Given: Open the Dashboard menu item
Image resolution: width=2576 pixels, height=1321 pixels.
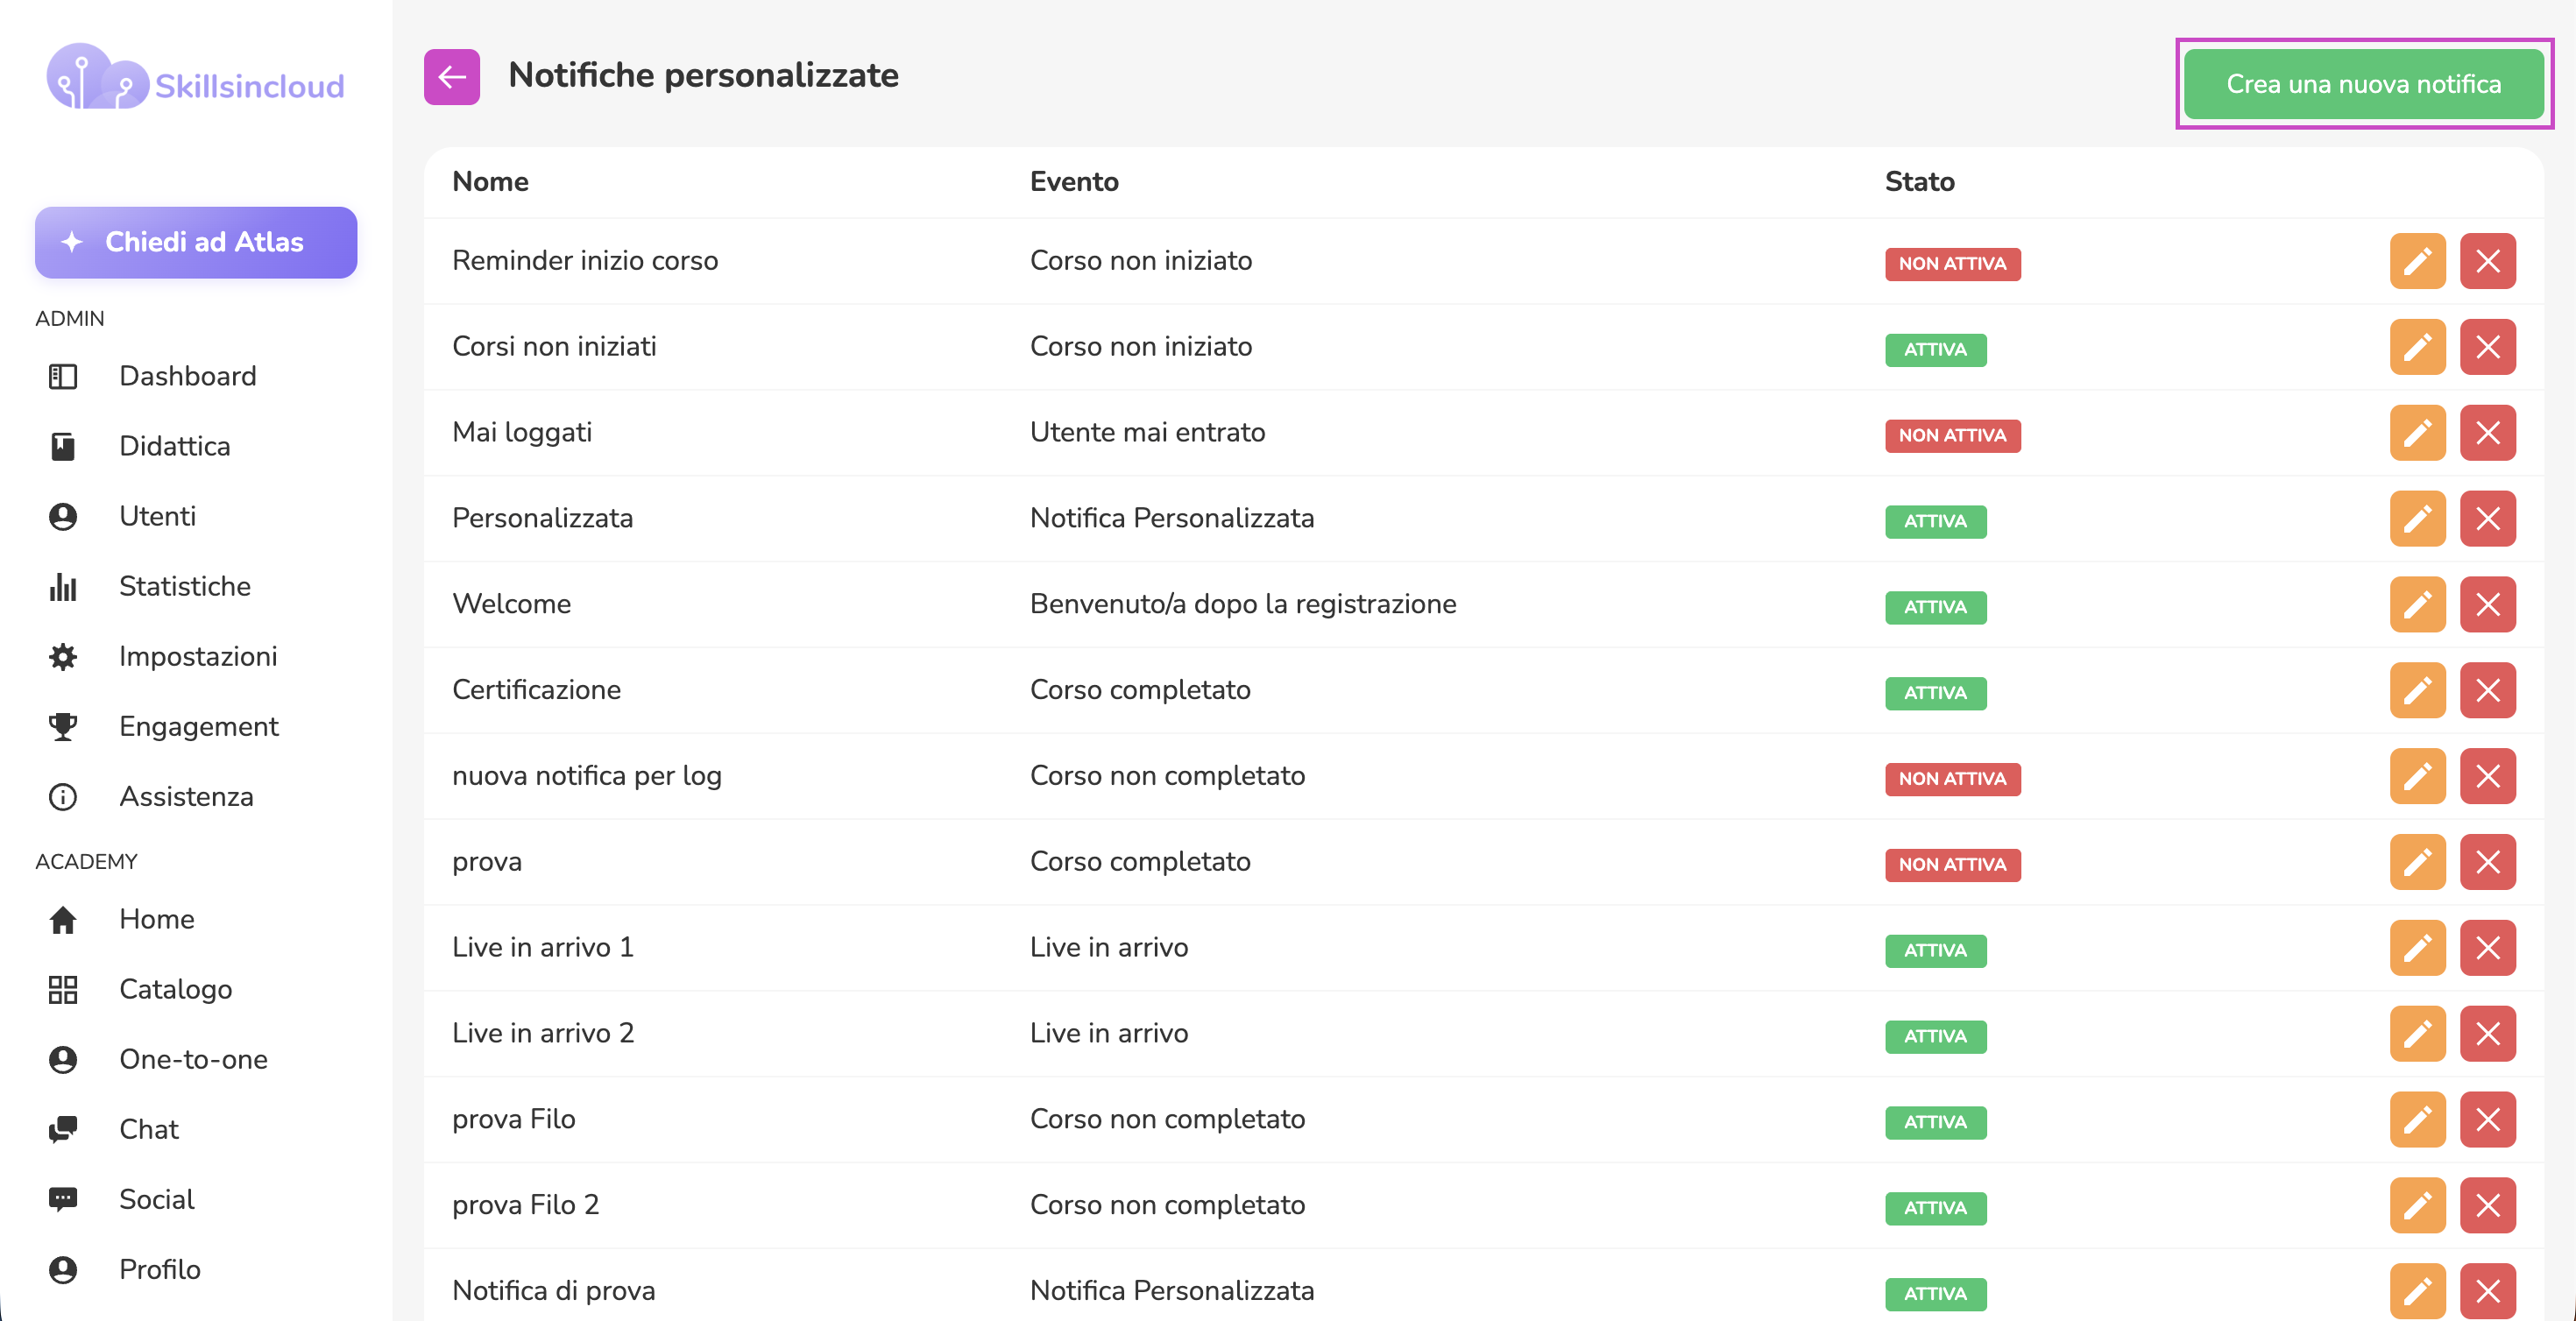Looking at the screenshot, I should pos(187,376).
